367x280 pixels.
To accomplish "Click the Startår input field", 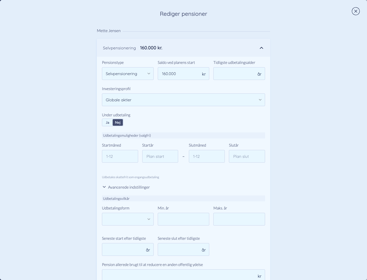I will pyautogui.click(x=160, y=156).
